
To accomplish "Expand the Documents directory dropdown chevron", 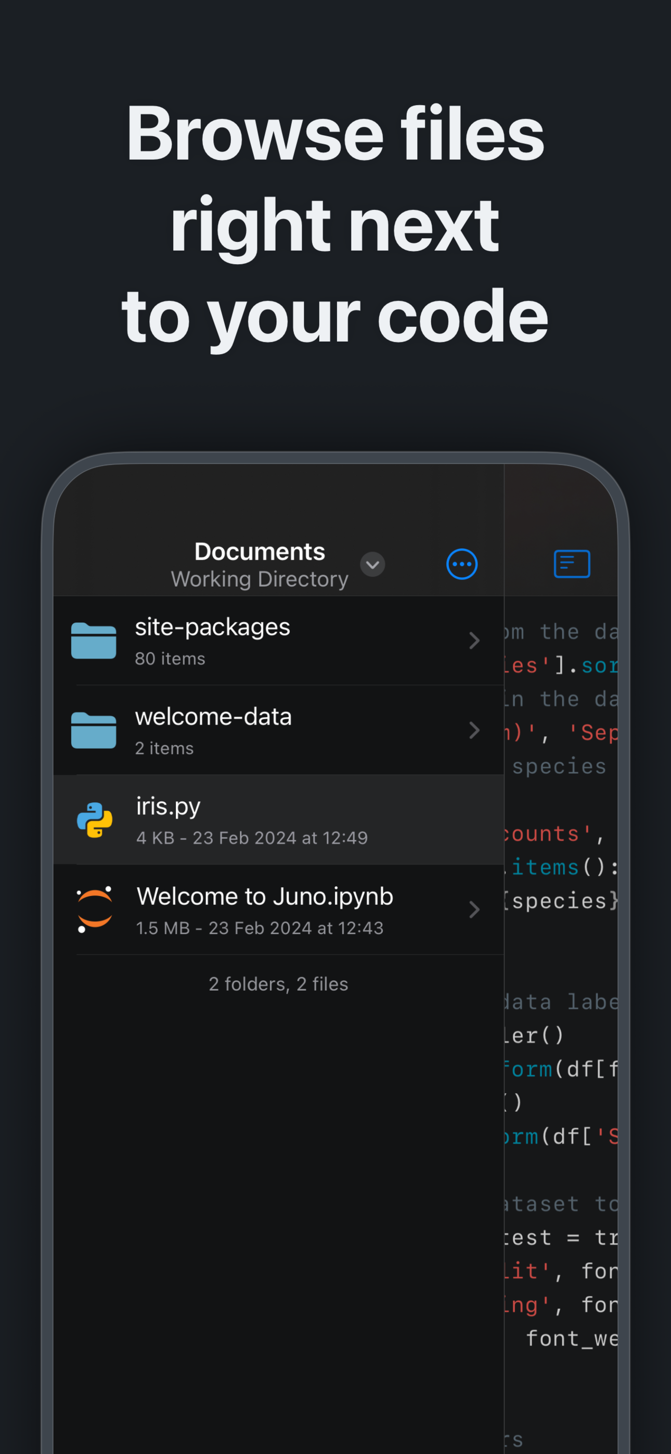I will pos(372,564).
